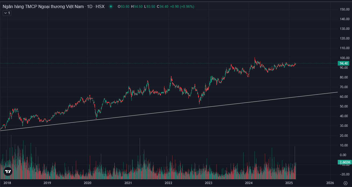352x187 pixels.
Task: Click the low value L93.50
Action: coord(150,6)
